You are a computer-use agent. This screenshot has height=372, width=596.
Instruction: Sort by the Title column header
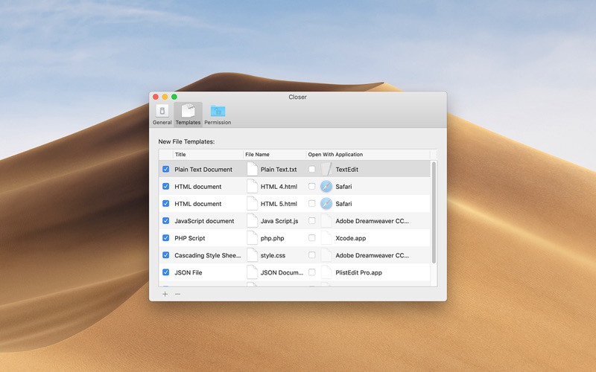(208, 155)
